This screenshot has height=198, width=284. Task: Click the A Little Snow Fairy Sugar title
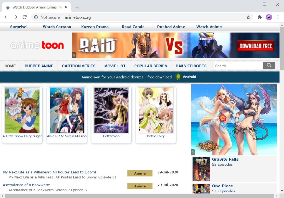pyautogui.click(x=22, y=136)
